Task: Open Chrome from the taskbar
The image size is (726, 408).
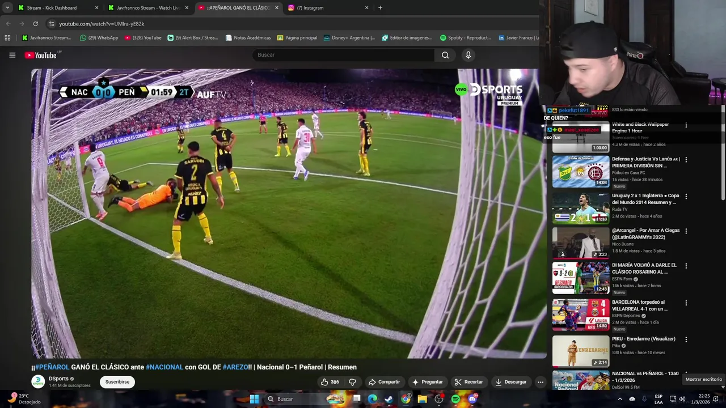Action: click(x=406, y=399)
